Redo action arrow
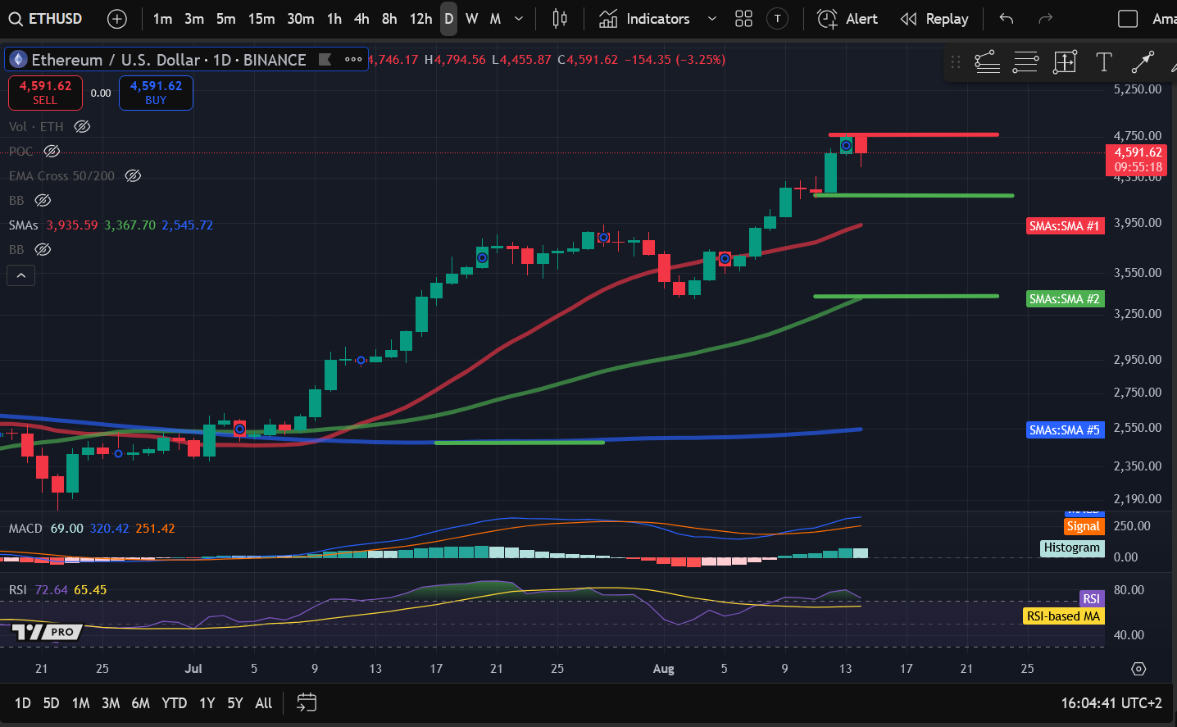The height and width of the screenshot is (727, 1177). [x=1045, y=19]
